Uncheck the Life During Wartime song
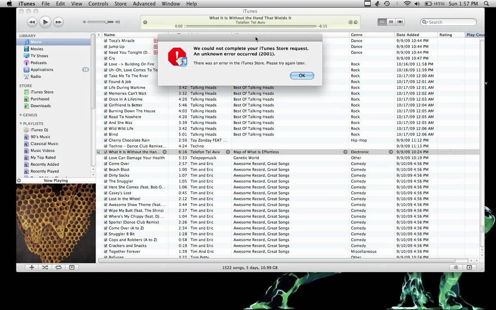This screenshot has height=310, width=496. pos(105,88)
